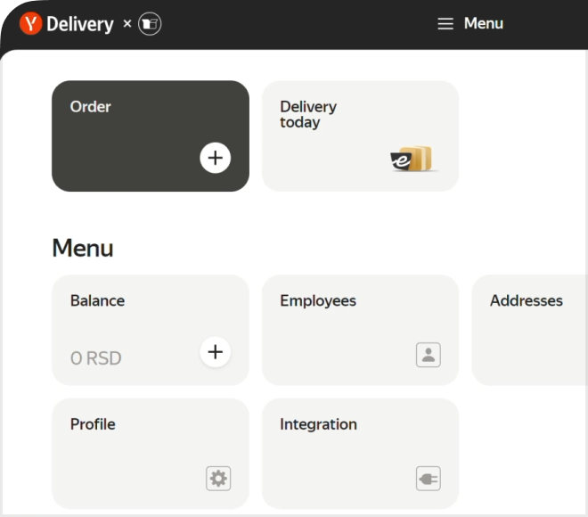Click the Delivery brand text
Screen dimensions: 588x517
[x=80, y=25]
